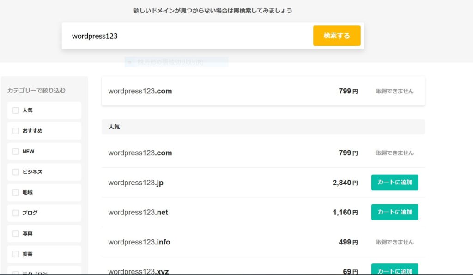The image size is (473, 275).
Task: Select the ビジネス category checkbox
Action: pos(16,172)
